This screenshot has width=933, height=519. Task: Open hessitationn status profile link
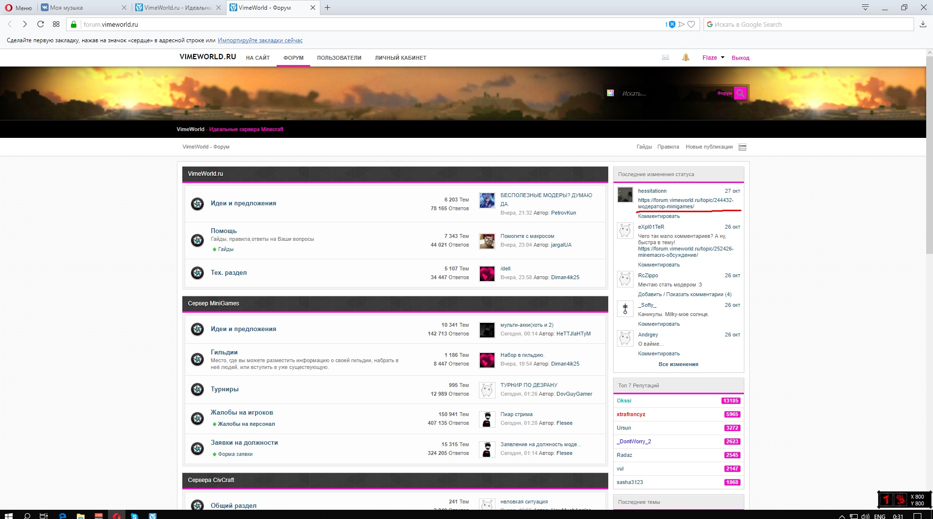pos(652,191)
